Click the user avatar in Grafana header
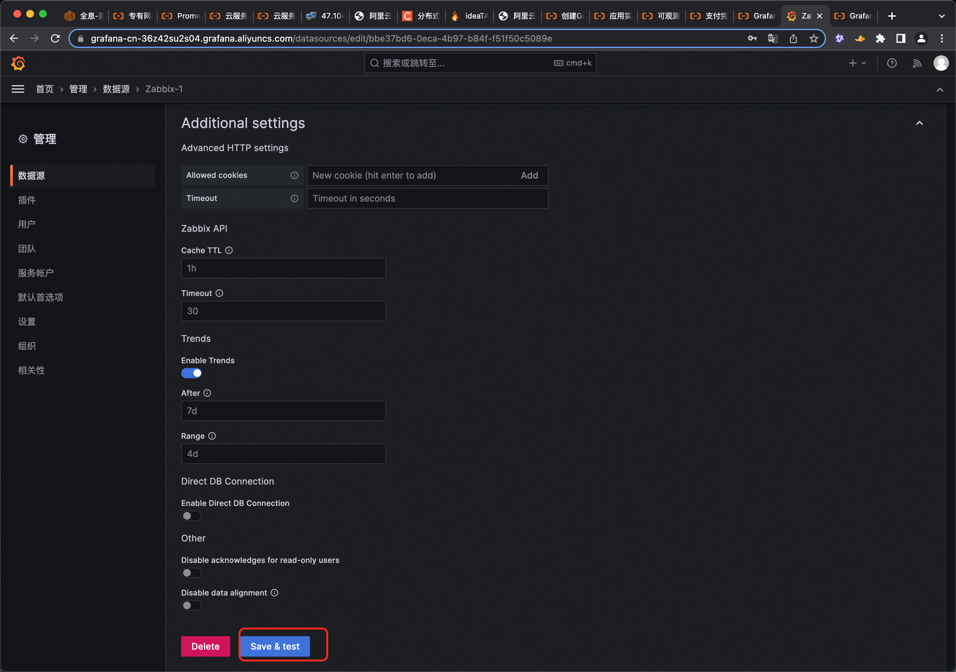The image size is (956, 672). [x=941, y=63]
